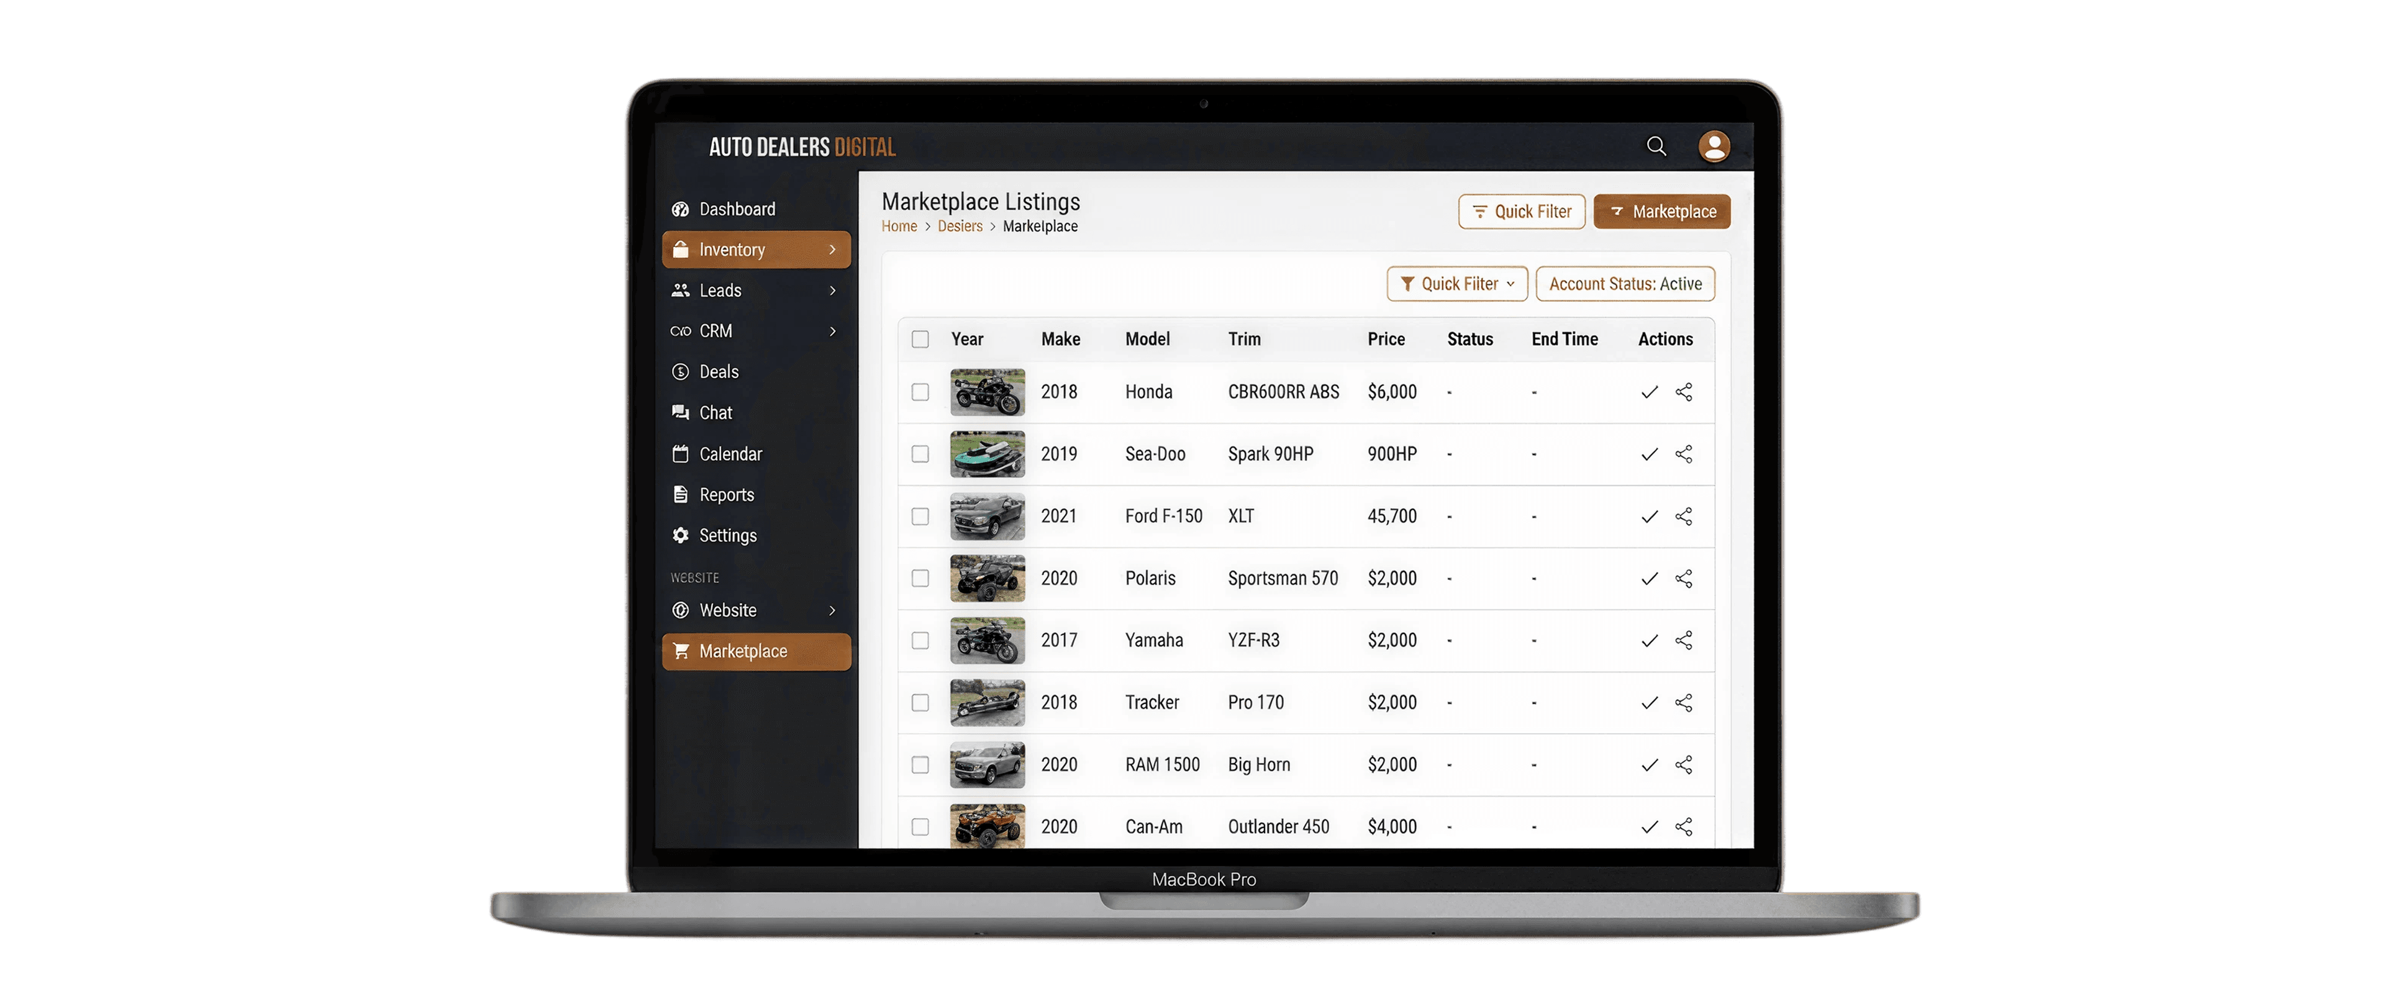The height and width of the screenshot is (994, 2385).
Task: Open the search magnifier icon in header
Action: (1655, 147)
